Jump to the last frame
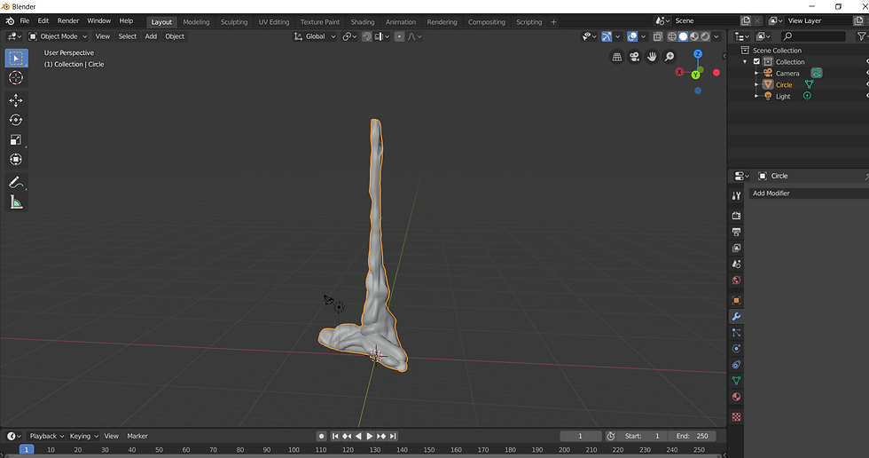This screenshot has width=869, height=458. 393,437
